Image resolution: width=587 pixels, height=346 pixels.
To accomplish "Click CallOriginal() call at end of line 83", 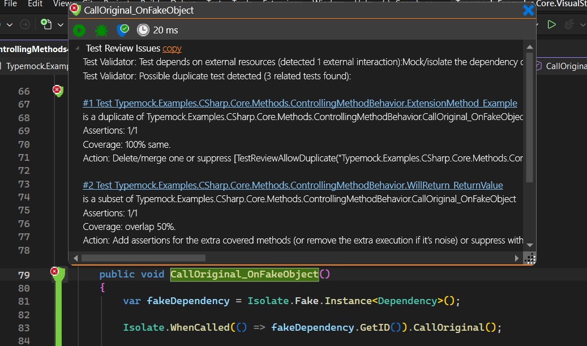I will point(454,327).
